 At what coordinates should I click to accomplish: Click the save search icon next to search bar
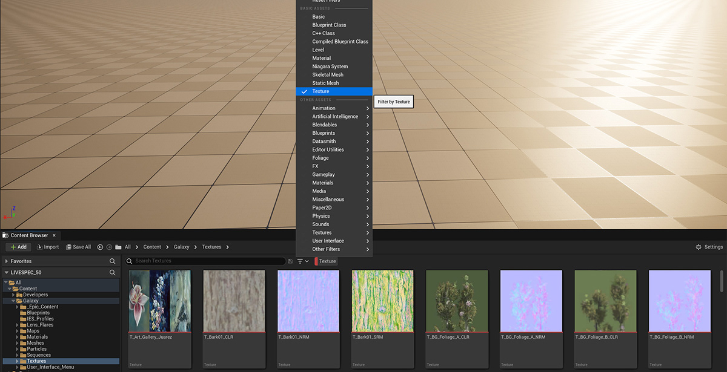[x=290, y=261]
